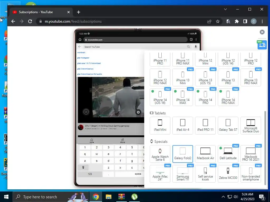Screen dimensions: 270x202
Task: Open gta 3 download pc full audio suggestion
Action: [x=90, y=74]
